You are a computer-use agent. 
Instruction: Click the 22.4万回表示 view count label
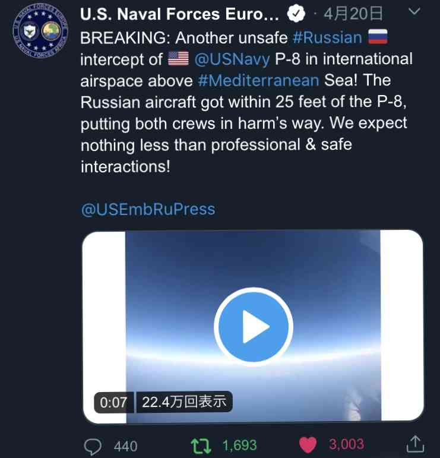(184, 402)
